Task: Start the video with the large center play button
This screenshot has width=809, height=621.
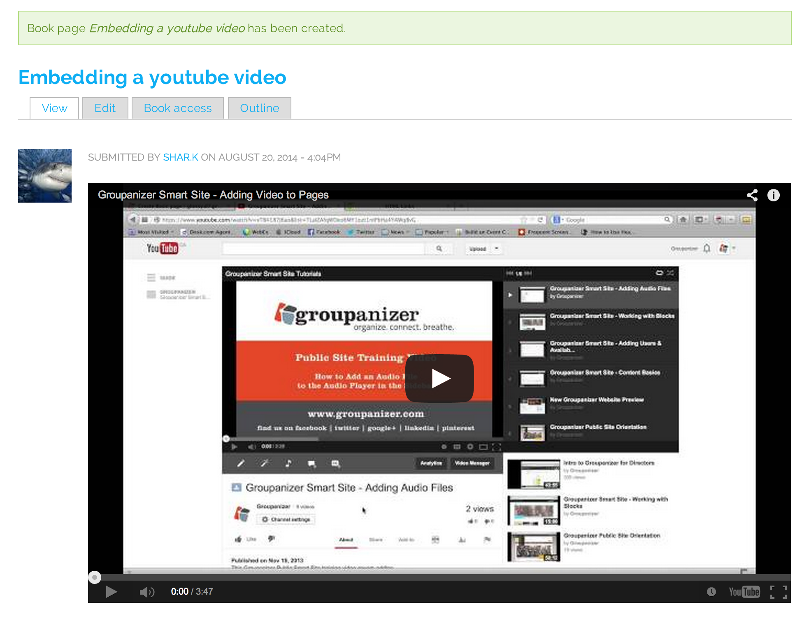Action: (439, 378)
